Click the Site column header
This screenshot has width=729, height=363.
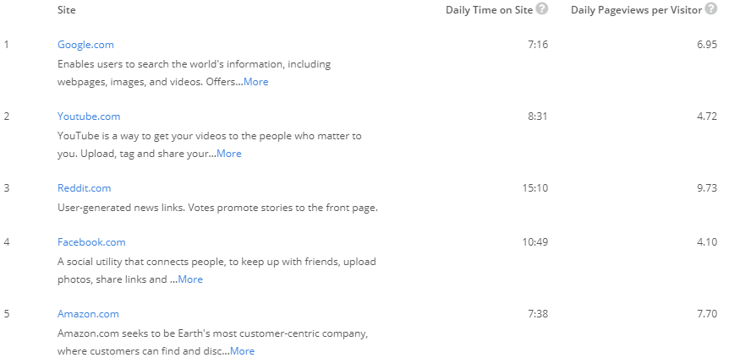66,10
